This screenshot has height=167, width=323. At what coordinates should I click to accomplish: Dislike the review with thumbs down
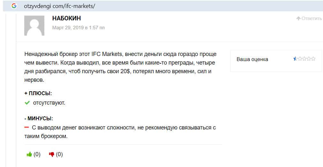[51, 154]
